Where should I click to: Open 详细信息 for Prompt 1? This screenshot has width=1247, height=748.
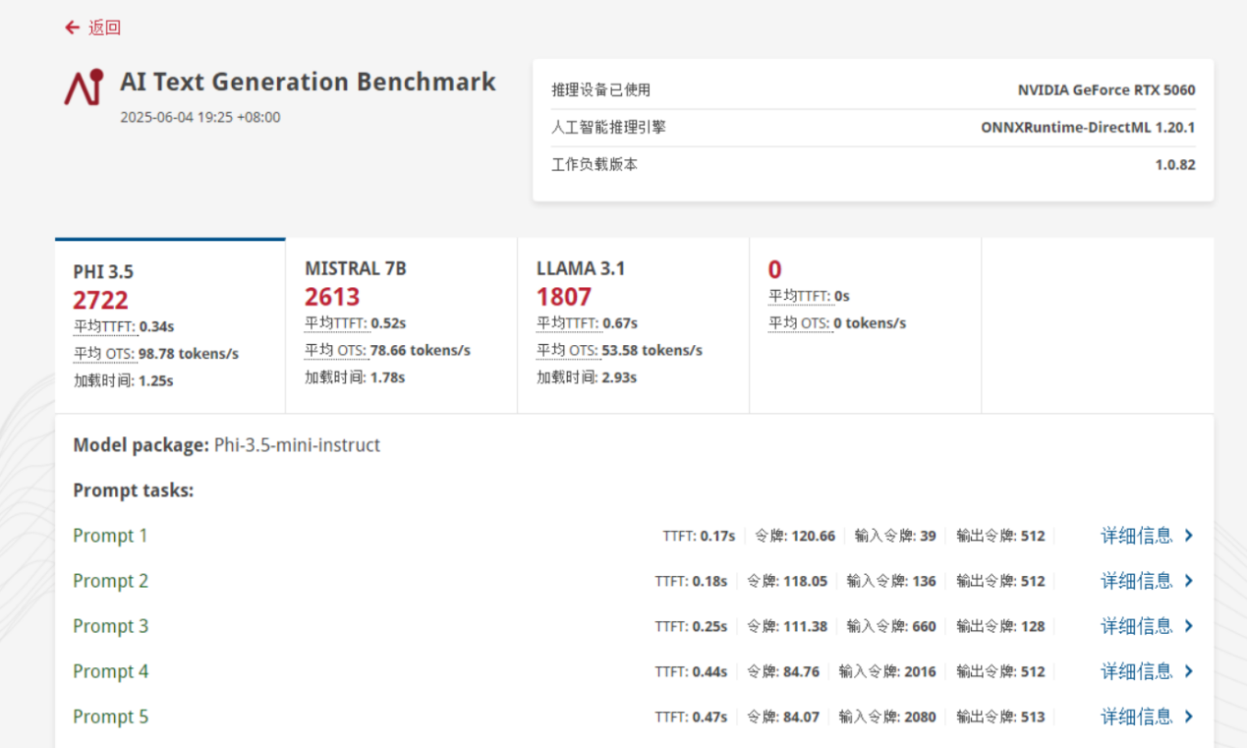(x=1137, y=536)
